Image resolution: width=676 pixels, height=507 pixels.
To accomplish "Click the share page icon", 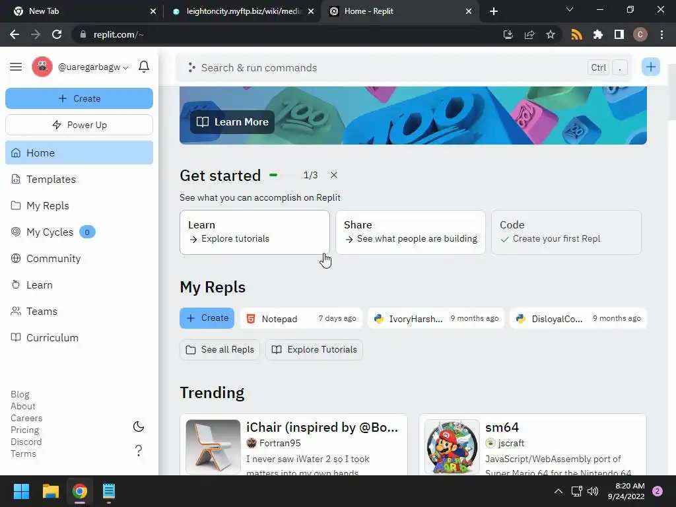I will tap(529, 34).
